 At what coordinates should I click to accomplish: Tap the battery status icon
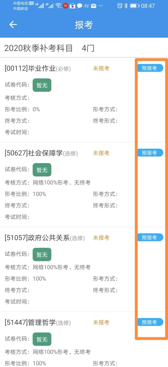(x=134, y=6)
